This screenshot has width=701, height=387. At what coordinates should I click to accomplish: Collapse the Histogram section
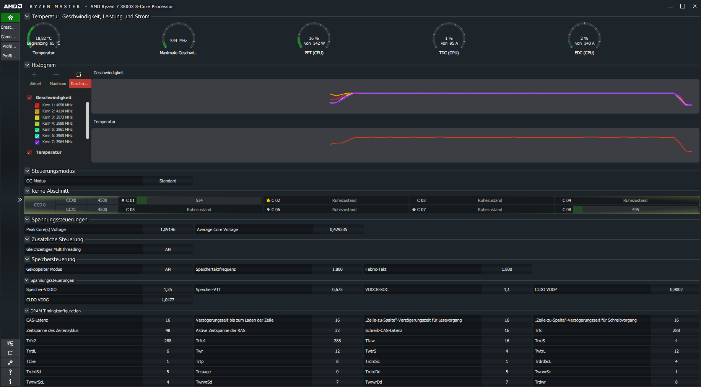[27, 65]
